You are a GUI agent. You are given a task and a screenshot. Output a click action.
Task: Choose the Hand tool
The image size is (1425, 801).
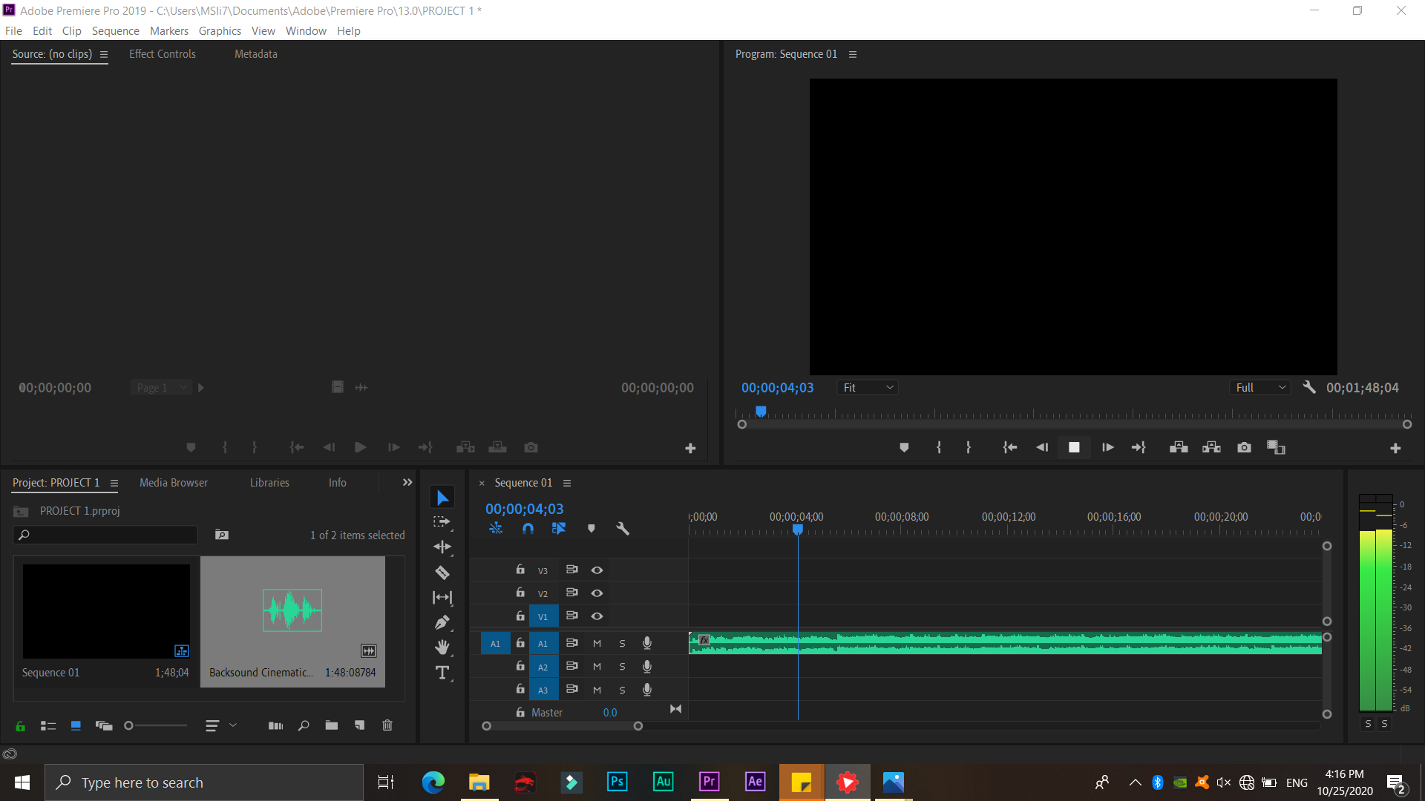[442, 647]
